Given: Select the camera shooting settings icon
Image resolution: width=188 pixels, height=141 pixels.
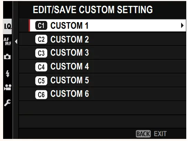Looking at the screenshot, I should tap(7, 56).
